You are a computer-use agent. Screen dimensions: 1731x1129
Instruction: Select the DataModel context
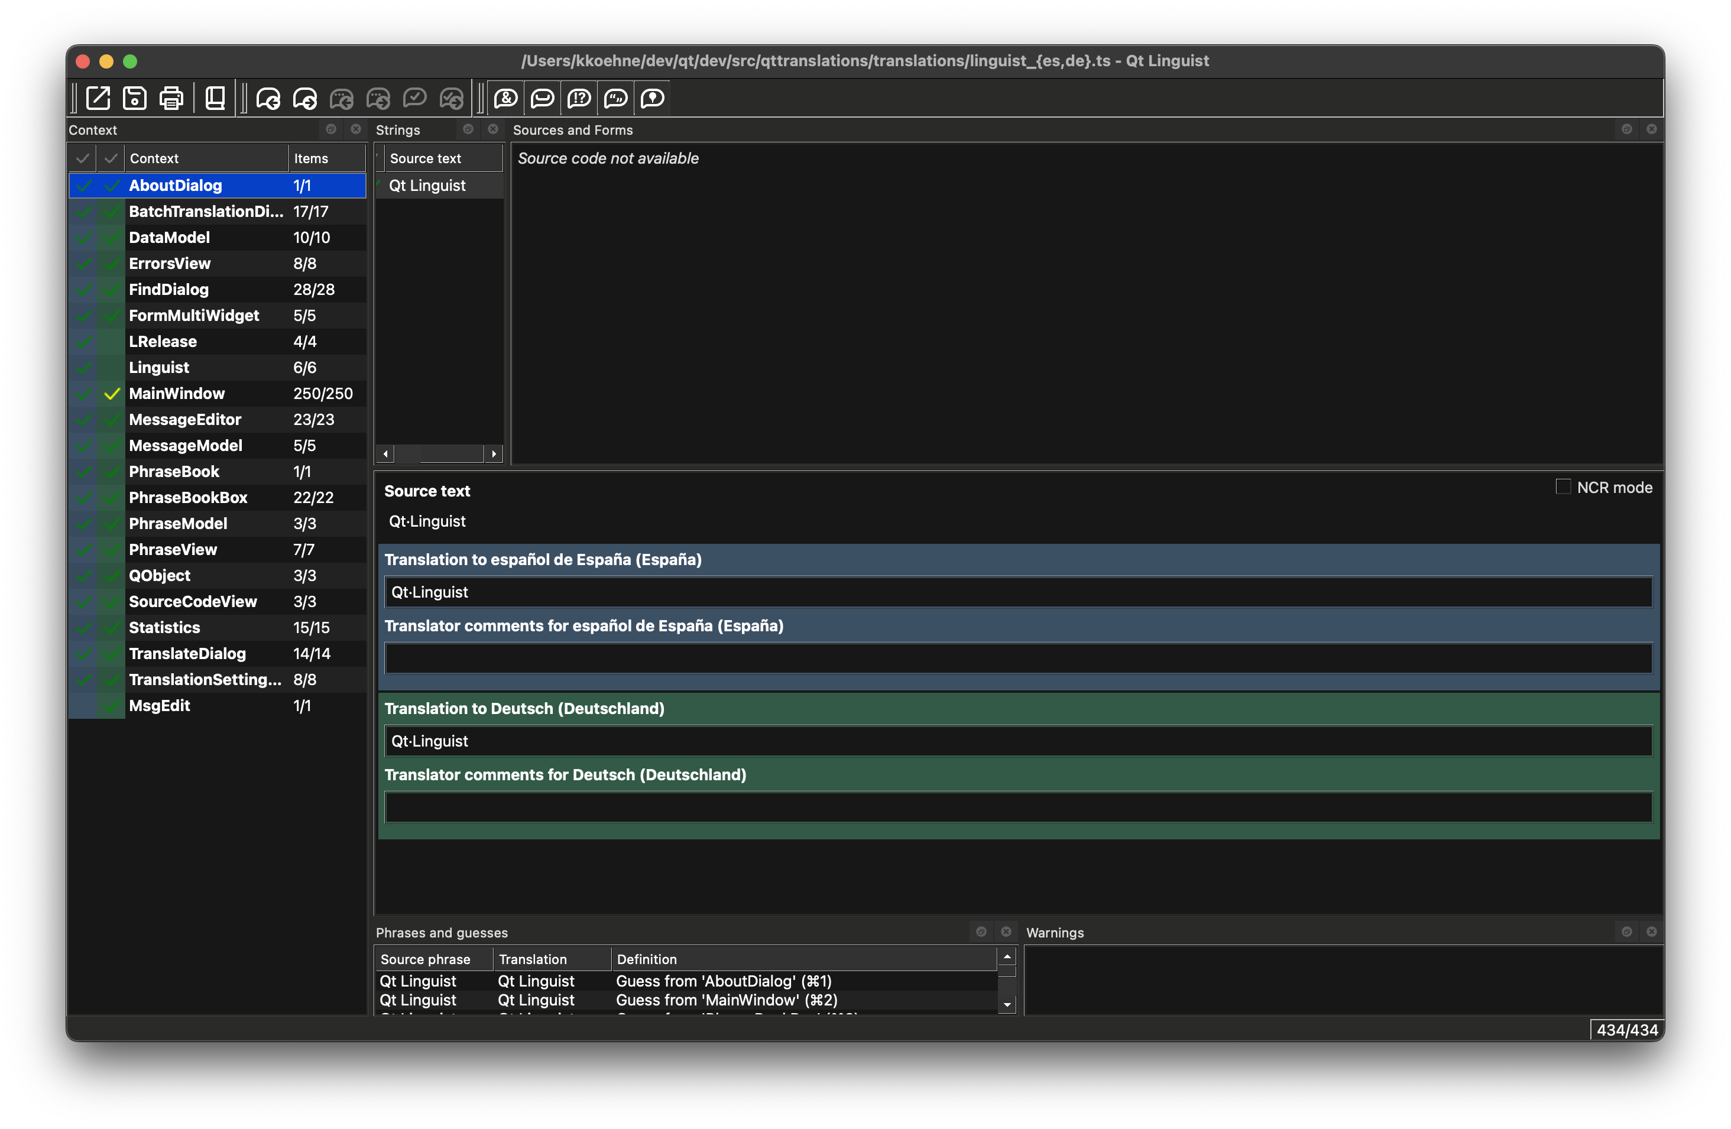click(x=218, y=238)
